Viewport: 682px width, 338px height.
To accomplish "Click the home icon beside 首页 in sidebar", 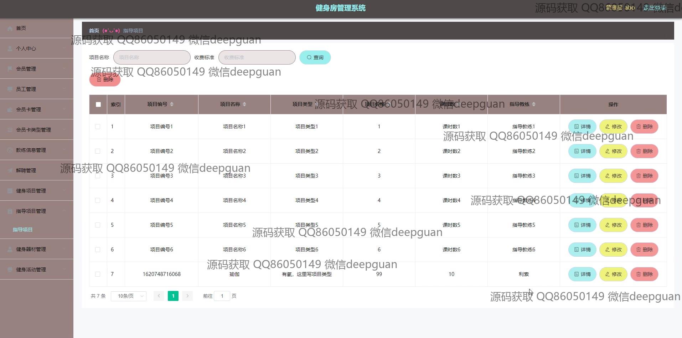I will coord(10,29).
